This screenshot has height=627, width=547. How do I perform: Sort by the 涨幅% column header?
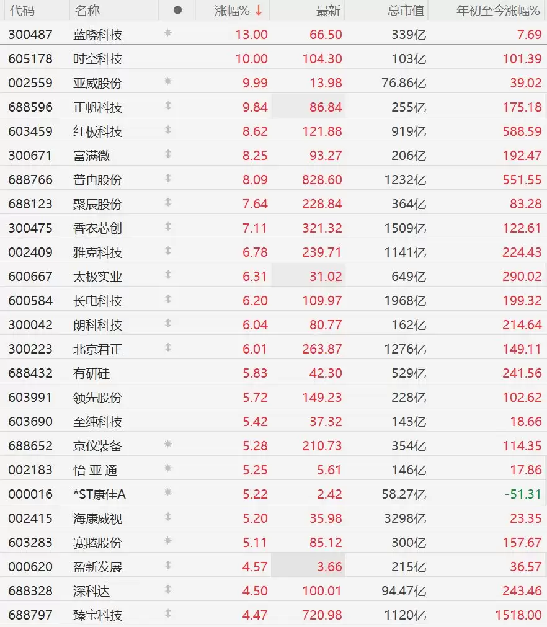point(232,11)
